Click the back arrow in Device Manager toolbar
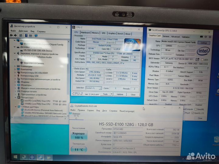 (12, 36)
